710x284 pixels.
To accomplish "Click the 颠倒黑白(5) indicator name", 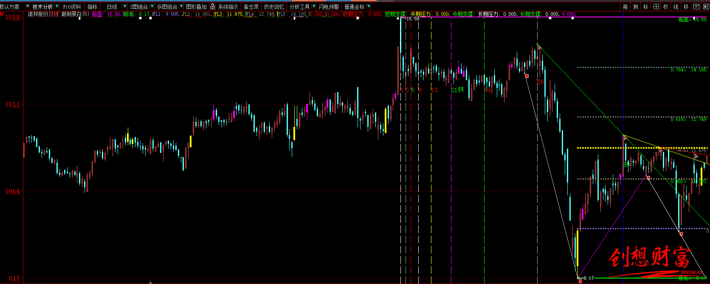I will tap(75, 14).
